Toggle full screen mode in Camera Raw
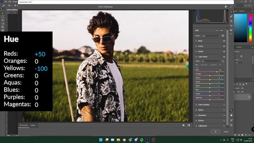254x143 pixels. click(x=231, y=7)
